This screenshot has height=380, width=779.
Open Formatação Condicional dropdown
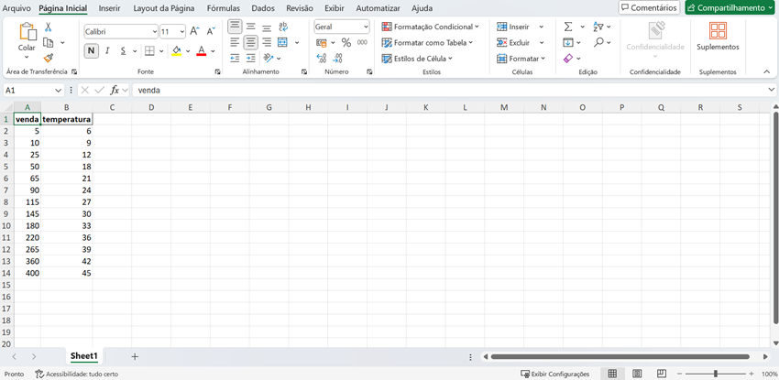pos(428,27)
